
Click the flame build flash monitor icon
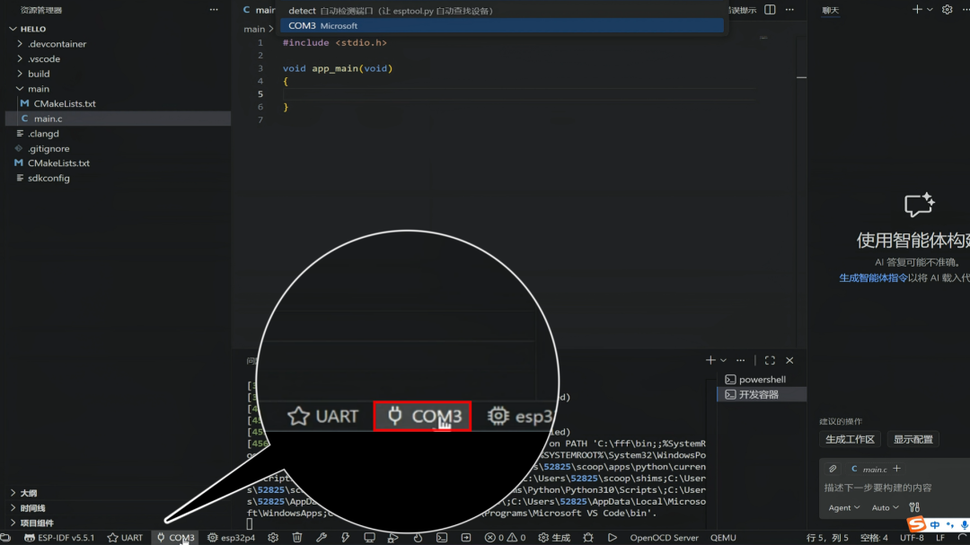click(418, 538)
